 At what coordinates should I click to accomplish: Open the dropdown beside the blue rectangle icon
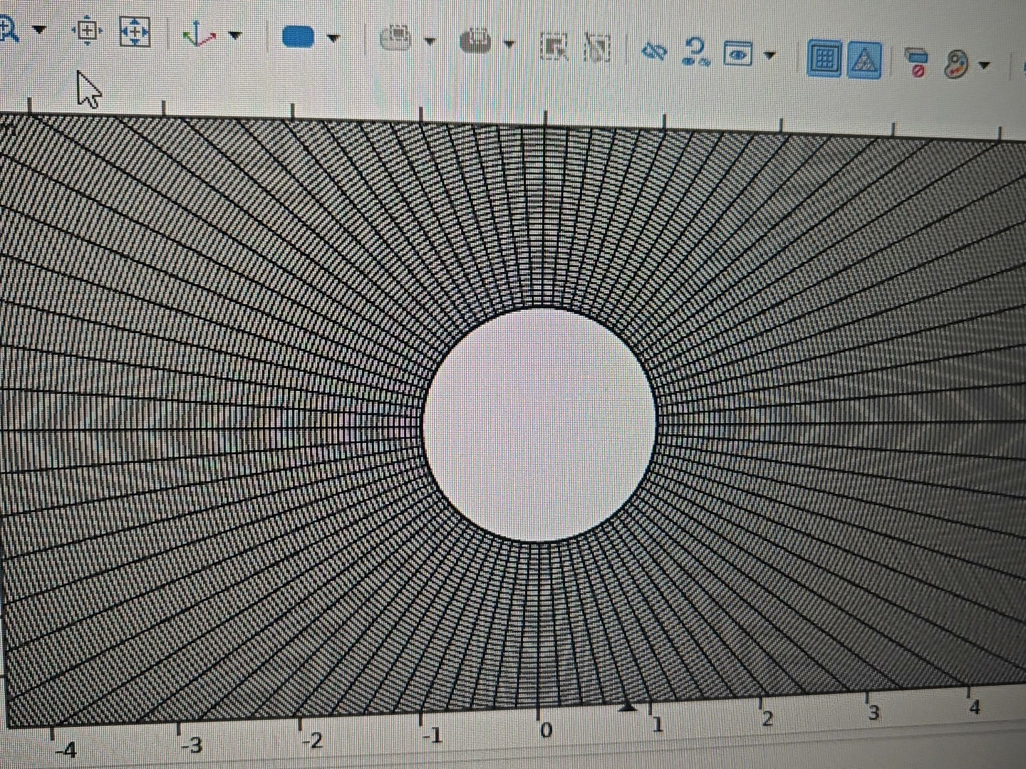(x=333, y=38)
